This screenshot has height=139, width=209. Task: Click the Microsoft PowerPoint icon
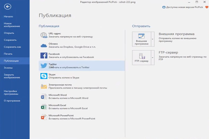pyautogui.click(x=44, y=117)
